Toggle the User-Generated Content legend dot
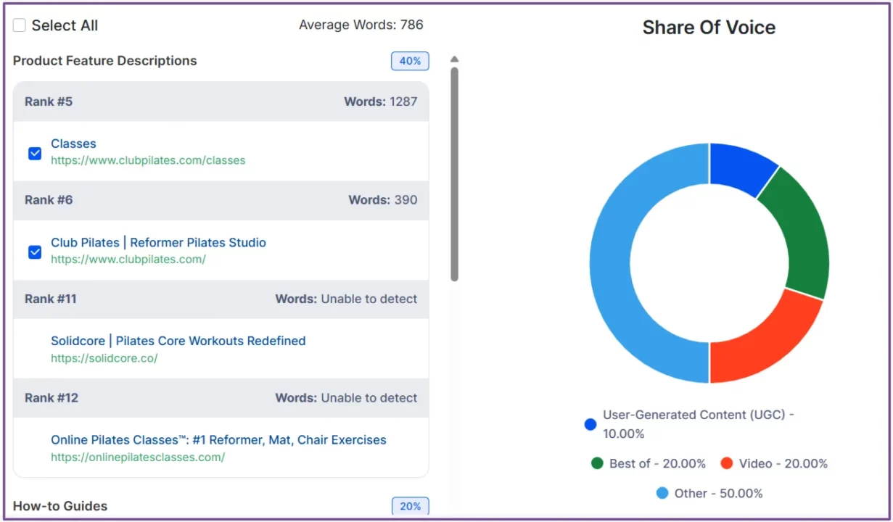Image resolution: width=893 pixels, height=522 pixels. (590, 424)
